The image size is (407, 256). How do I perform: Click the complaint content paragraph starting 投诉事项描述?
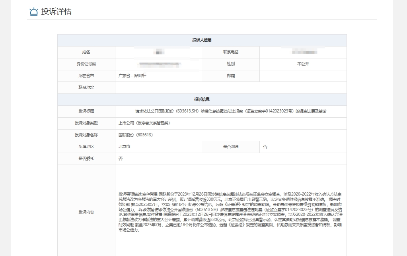tap(230, 212)
